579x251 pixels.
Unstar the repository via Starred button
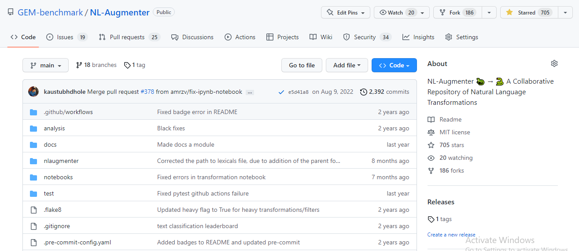coord(529,13)
